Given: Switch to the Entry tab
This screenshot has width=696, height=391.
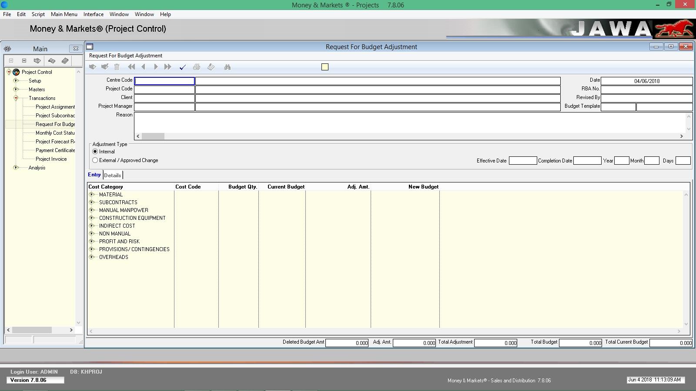Looking at the screenshot, I should (x=94, y=175).
